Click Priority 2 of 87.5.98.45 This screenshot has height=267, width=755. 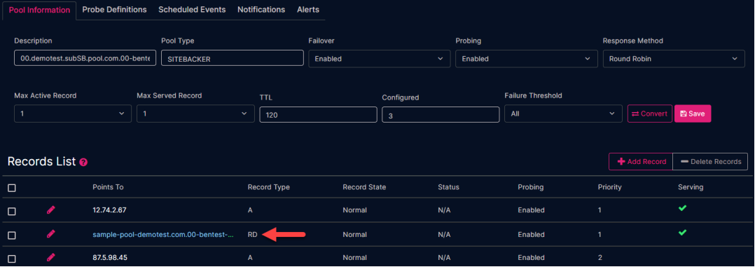(600, 258)
